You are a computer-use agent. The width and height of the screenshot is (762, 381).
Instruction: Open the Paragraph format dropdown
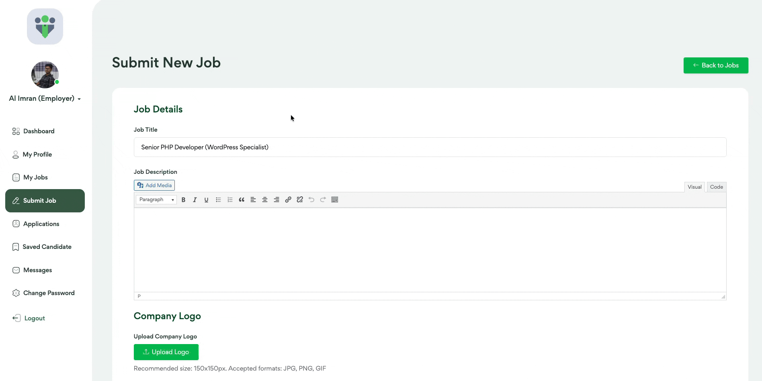point(156,200)
